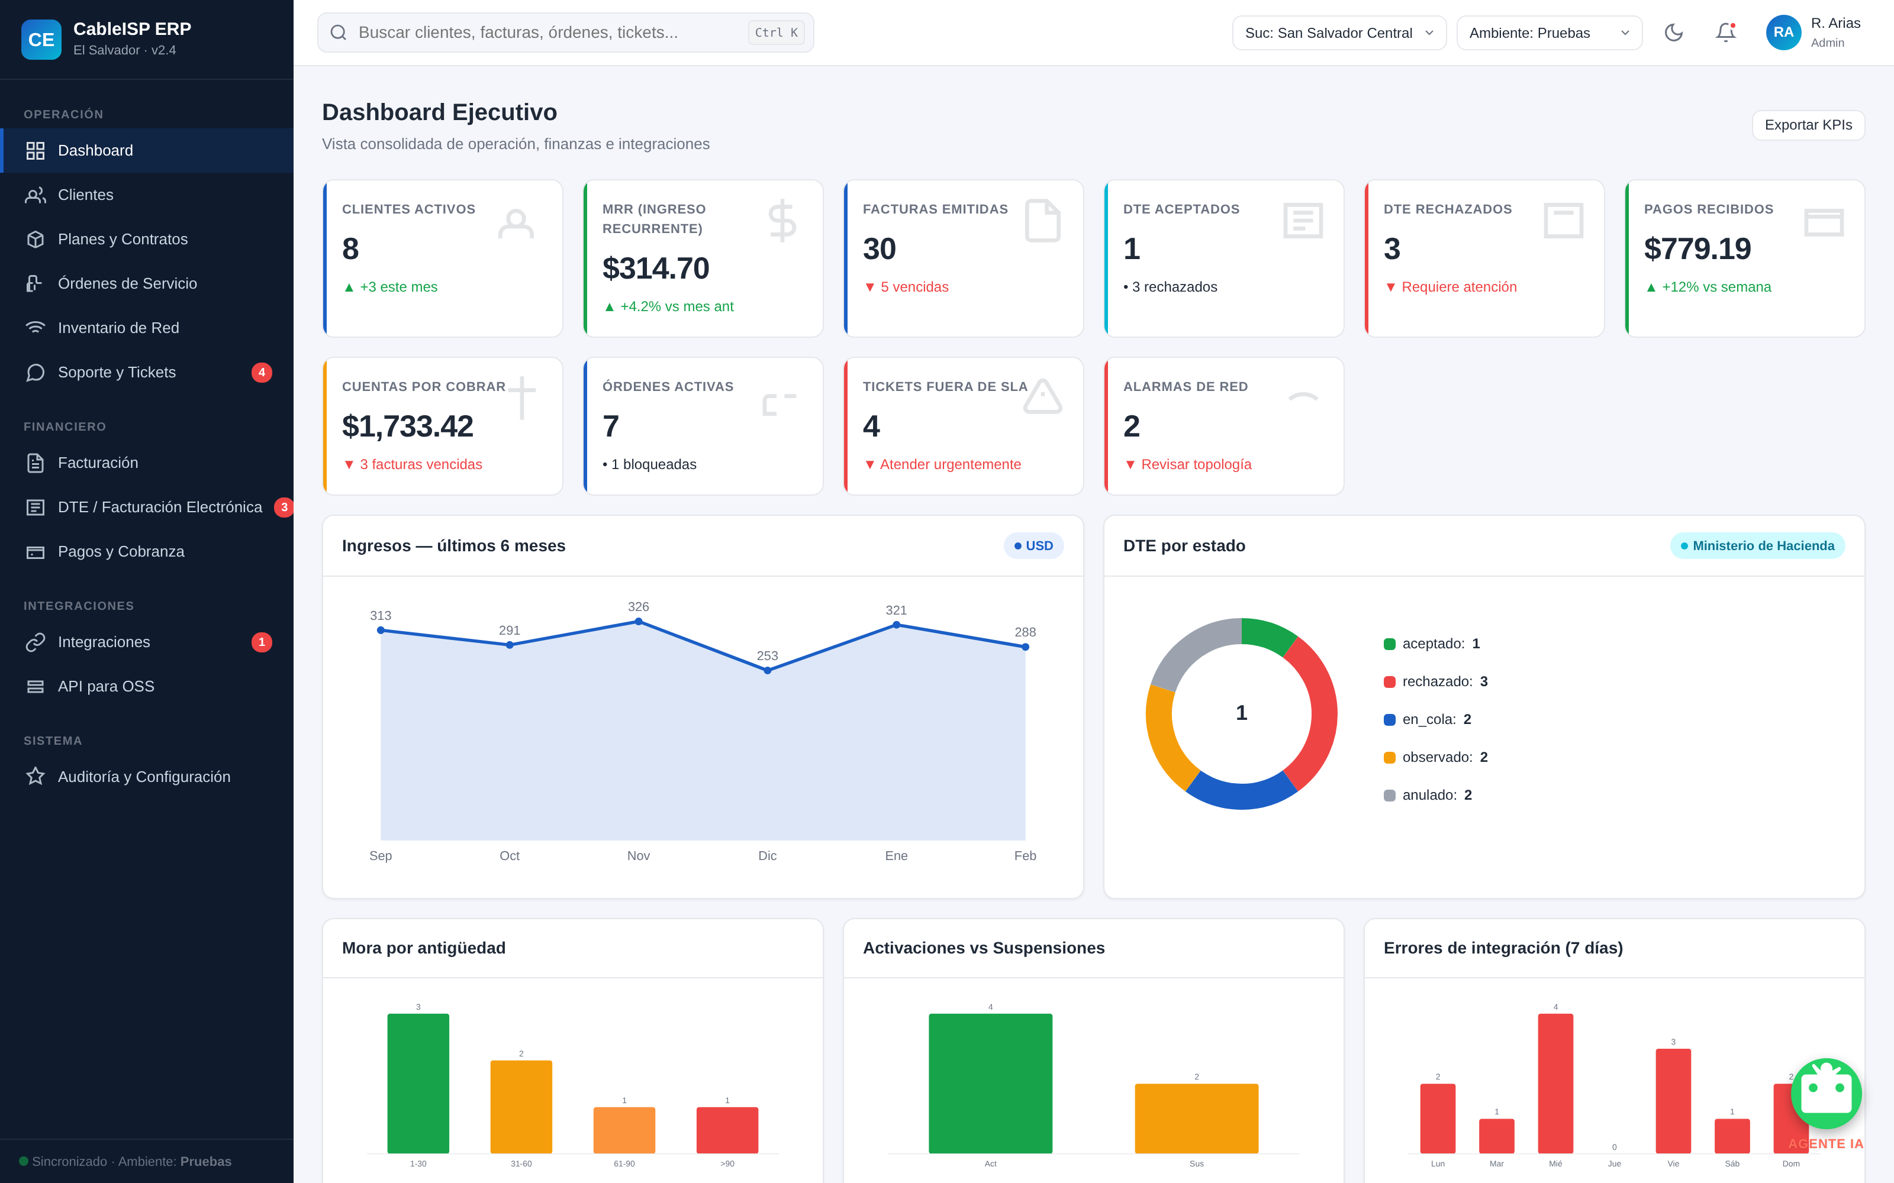The width and height of the screenshot is (1894, 1183).
Task: Open notifications bell
Action: 1726,32
